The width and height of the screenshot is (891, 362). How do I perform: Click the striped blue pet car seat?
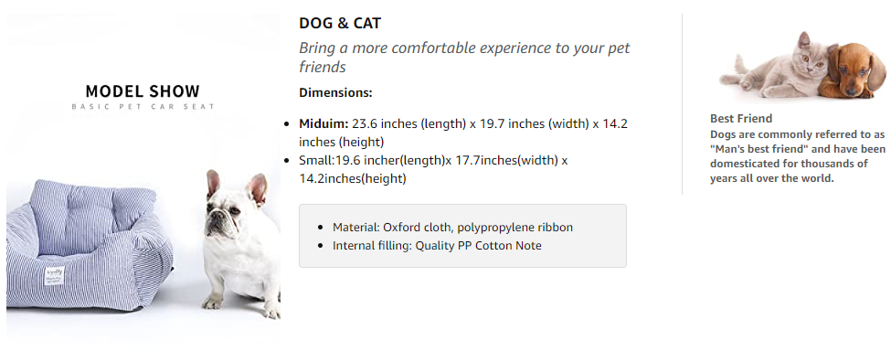[90, 245]
